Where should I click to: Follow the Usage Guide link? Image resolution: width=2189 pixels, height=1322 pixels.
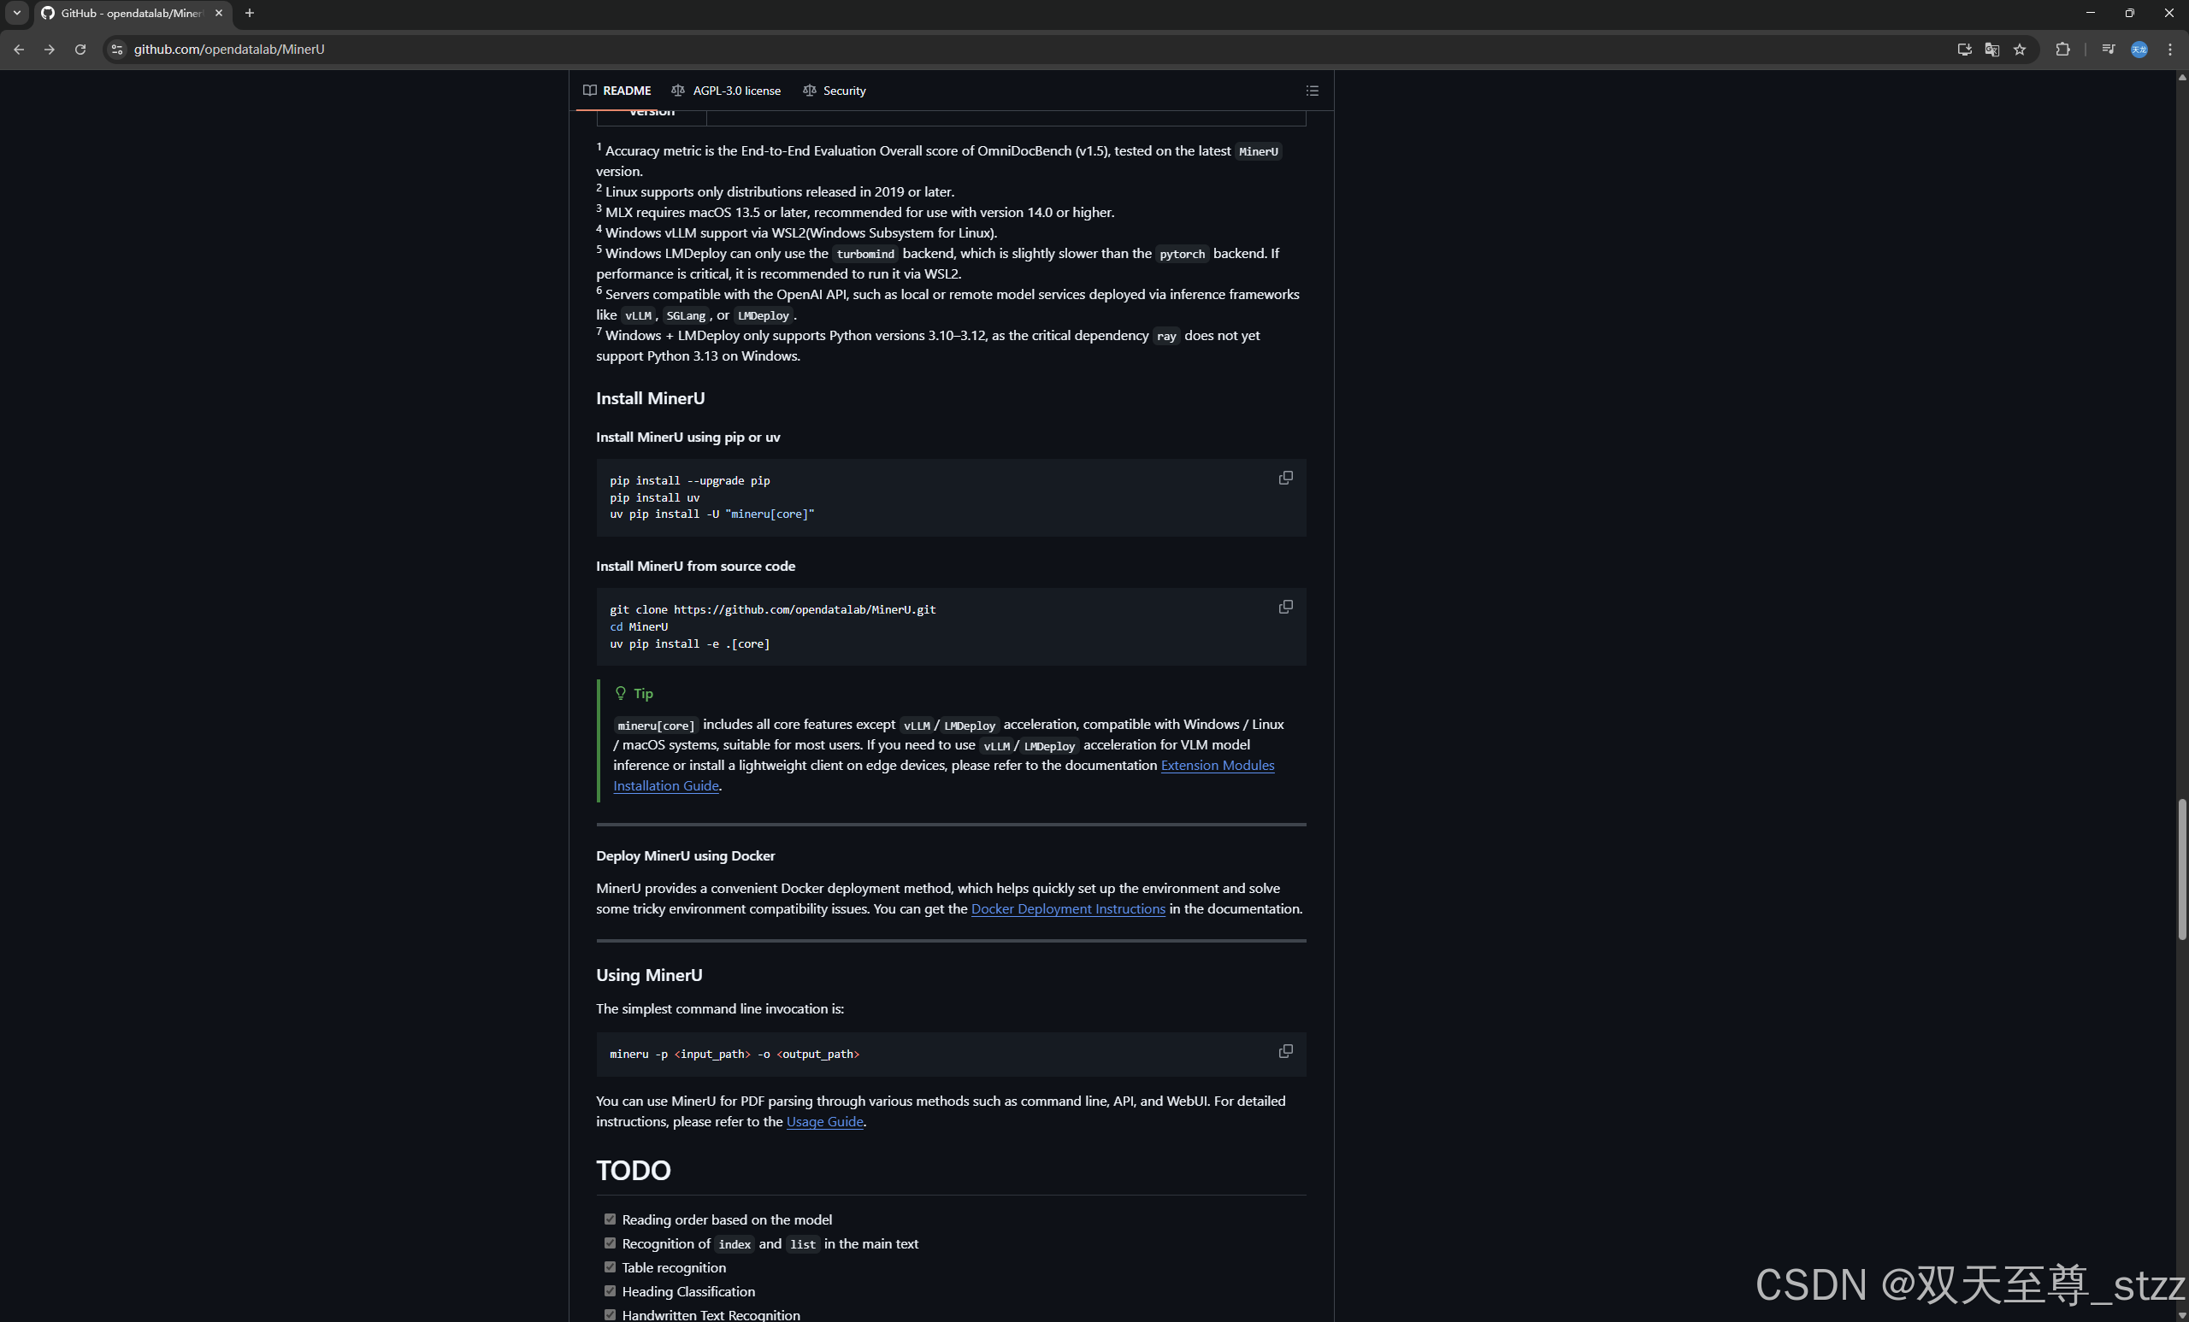[x=823, y=1121]
